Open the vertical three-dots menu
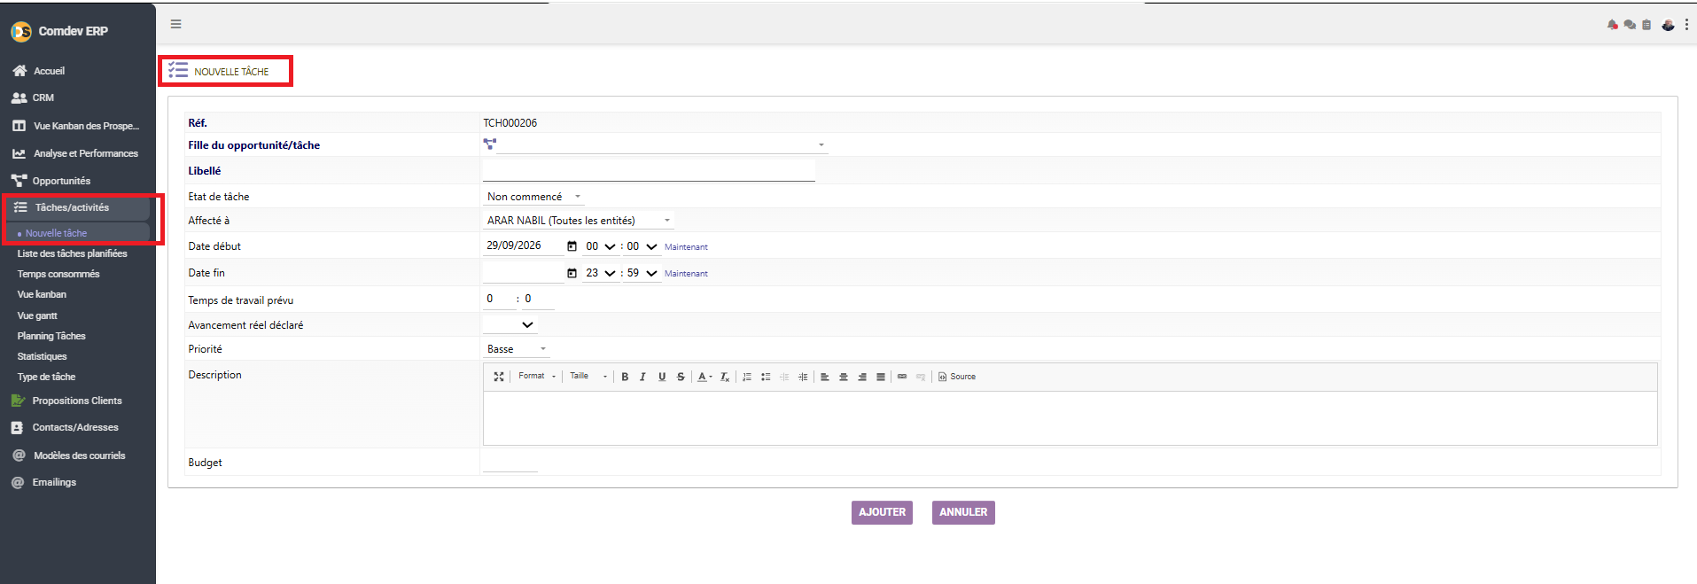Image resolution: width=1697 pixels, height=584 pixels. (1686, 25)
